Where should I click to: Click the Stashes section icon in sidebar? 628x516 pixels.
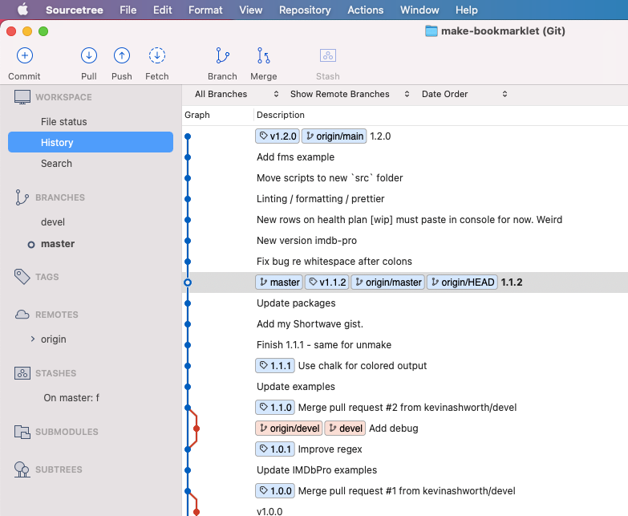22,373
